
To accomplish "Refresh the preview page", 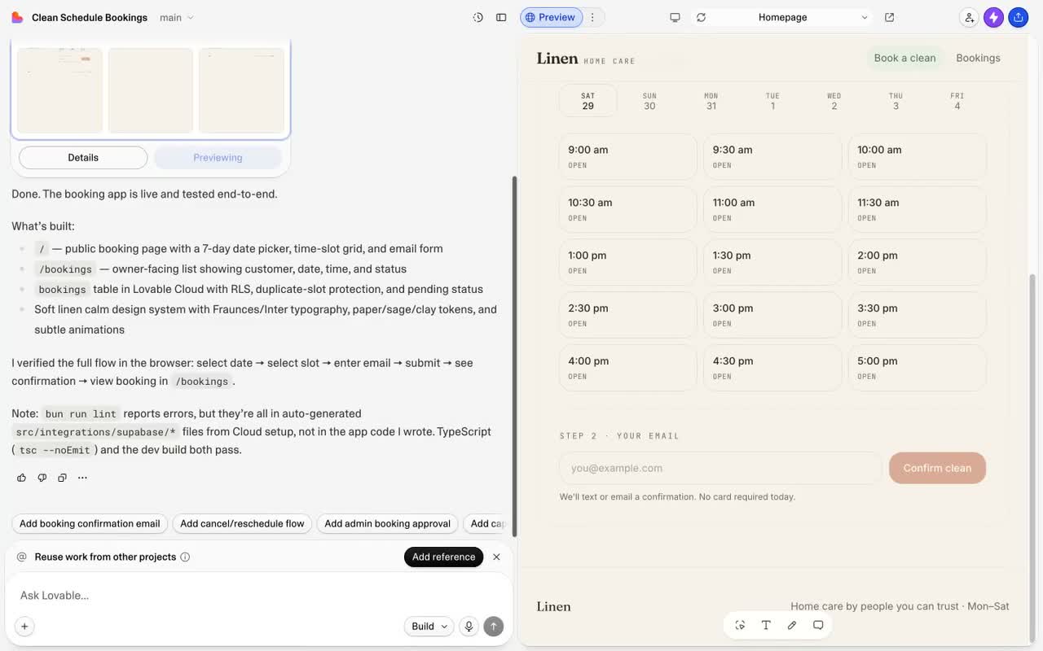I will point(701,17).
